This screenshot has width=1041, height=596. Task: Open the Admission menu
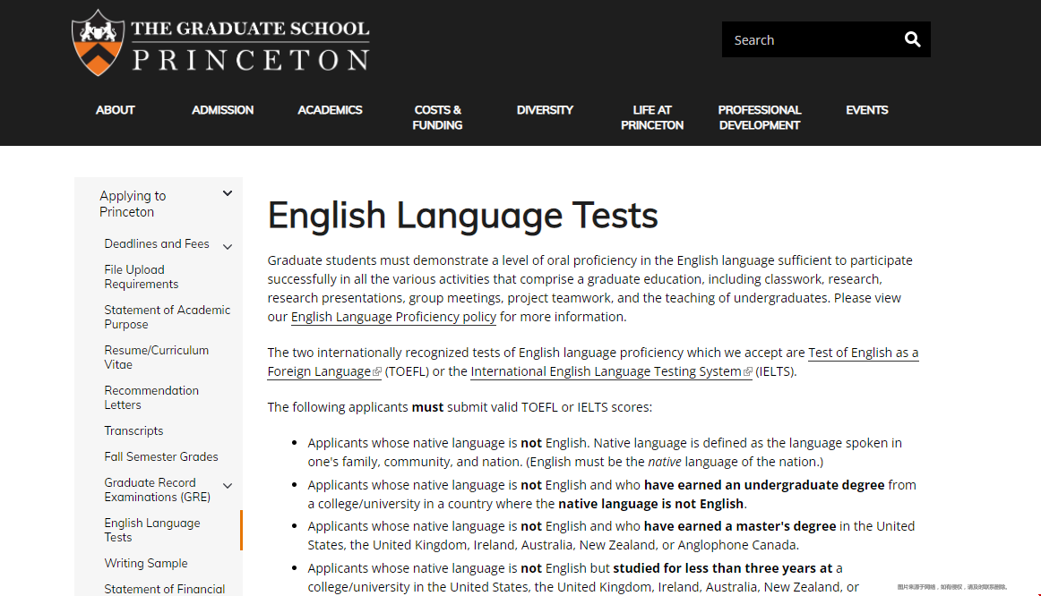pyautogui.click(x=222, y=110)
